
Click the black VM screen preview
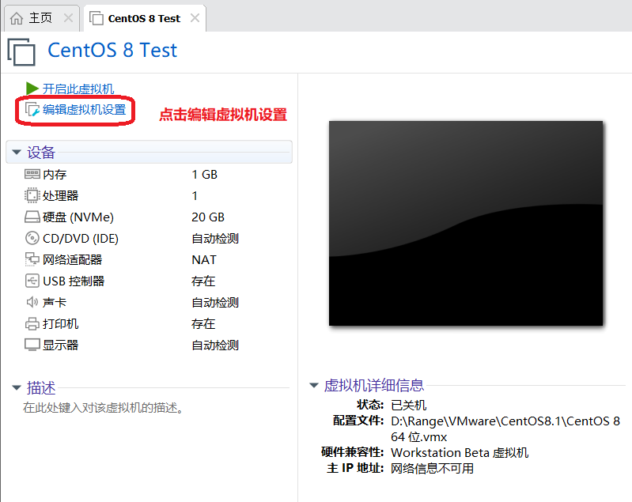(466, 223)
